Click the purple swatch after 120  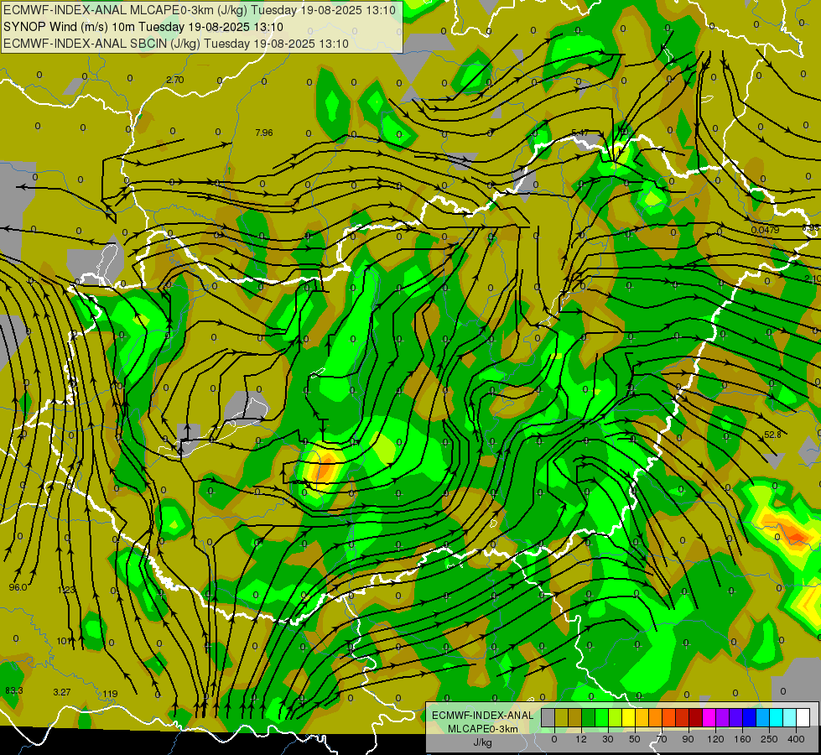pos(723,718)
